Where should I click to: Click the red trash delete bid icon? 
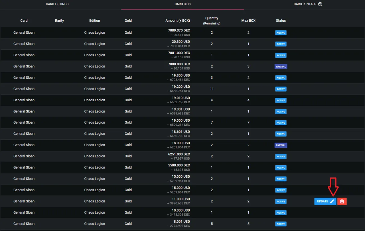tap(342, 201)
